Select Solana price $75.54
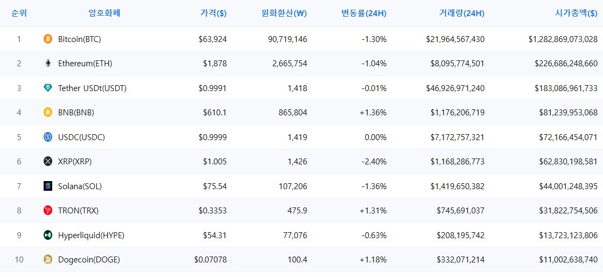 (x=215, y=186)
